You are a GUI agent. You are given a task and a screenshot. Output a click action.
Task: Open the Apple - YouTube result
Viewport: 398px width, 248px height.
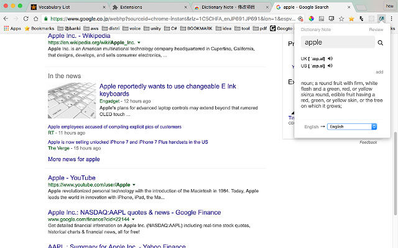72,178
